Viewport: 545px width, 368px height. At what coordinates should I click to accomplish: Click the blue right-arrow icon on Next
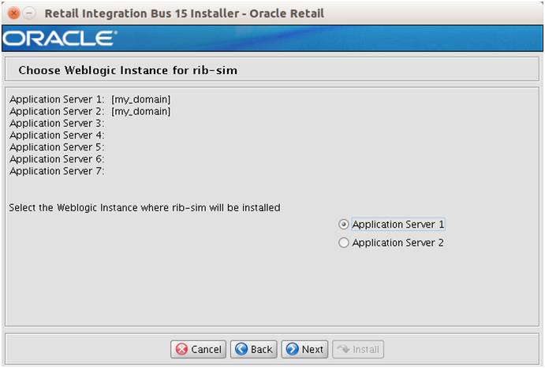pyautogui.click(x=293, y=349)
